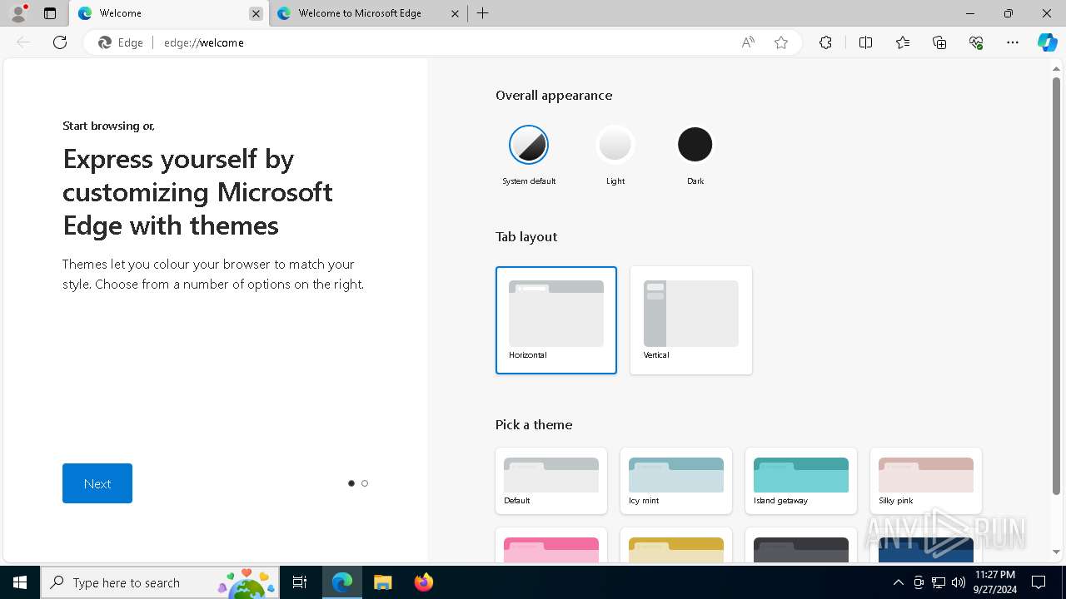1066x599 pixels.
Task: Show hidden system tray icons
Action: [x=898, y=582]
